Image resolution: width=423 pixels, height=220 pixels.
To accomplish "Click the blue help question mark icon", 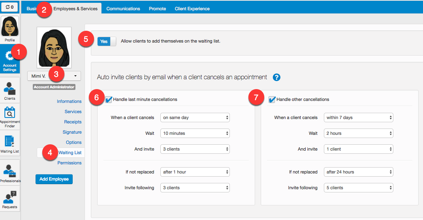I will coord(276,77).
